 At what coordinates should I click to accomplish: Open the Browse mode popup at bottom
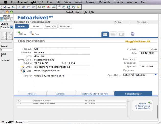[x=19, y=122]
